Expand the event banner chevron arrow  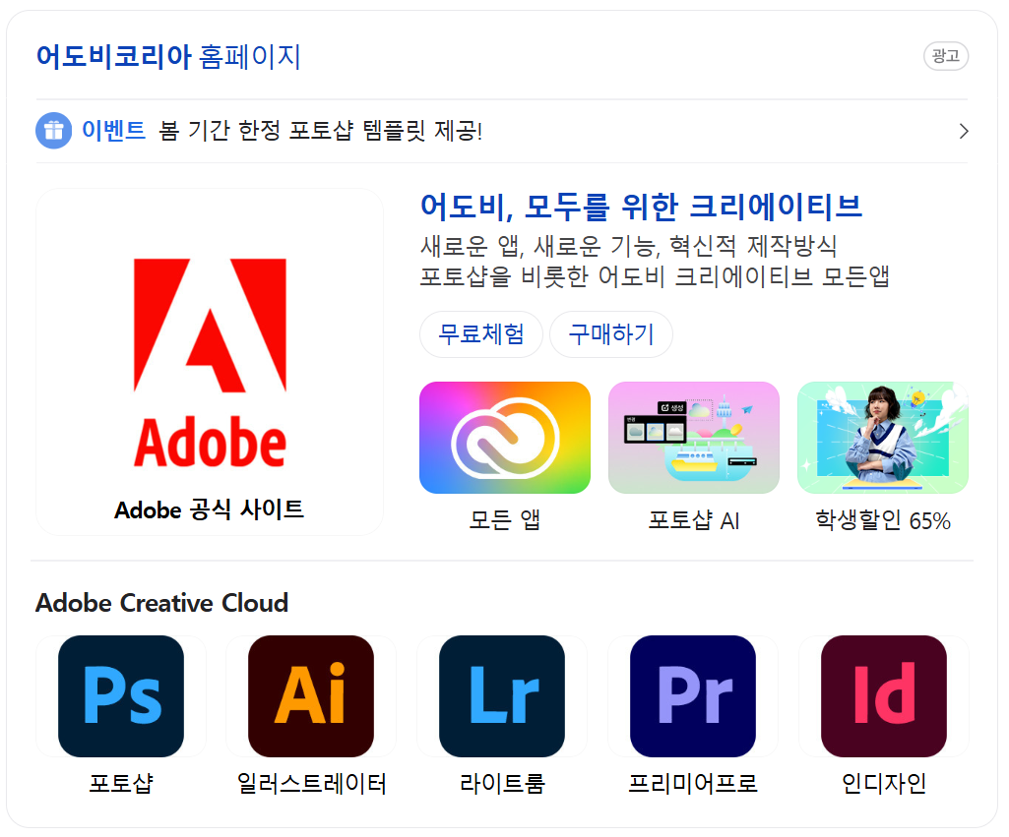tap(964, 131)
